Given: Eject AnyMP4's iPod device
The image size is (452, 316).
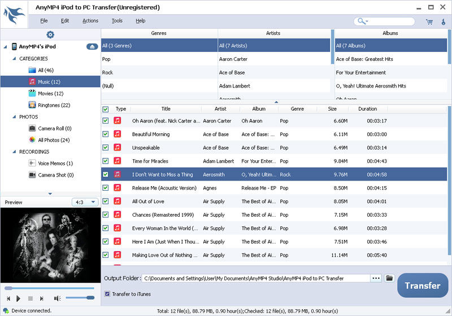Looking at the screenshot, I should pos(92,46).
